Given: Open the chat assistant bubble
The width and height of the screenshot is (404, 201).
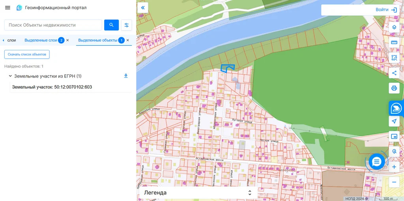Looking at the screenshot, I should tap(377, 161).
